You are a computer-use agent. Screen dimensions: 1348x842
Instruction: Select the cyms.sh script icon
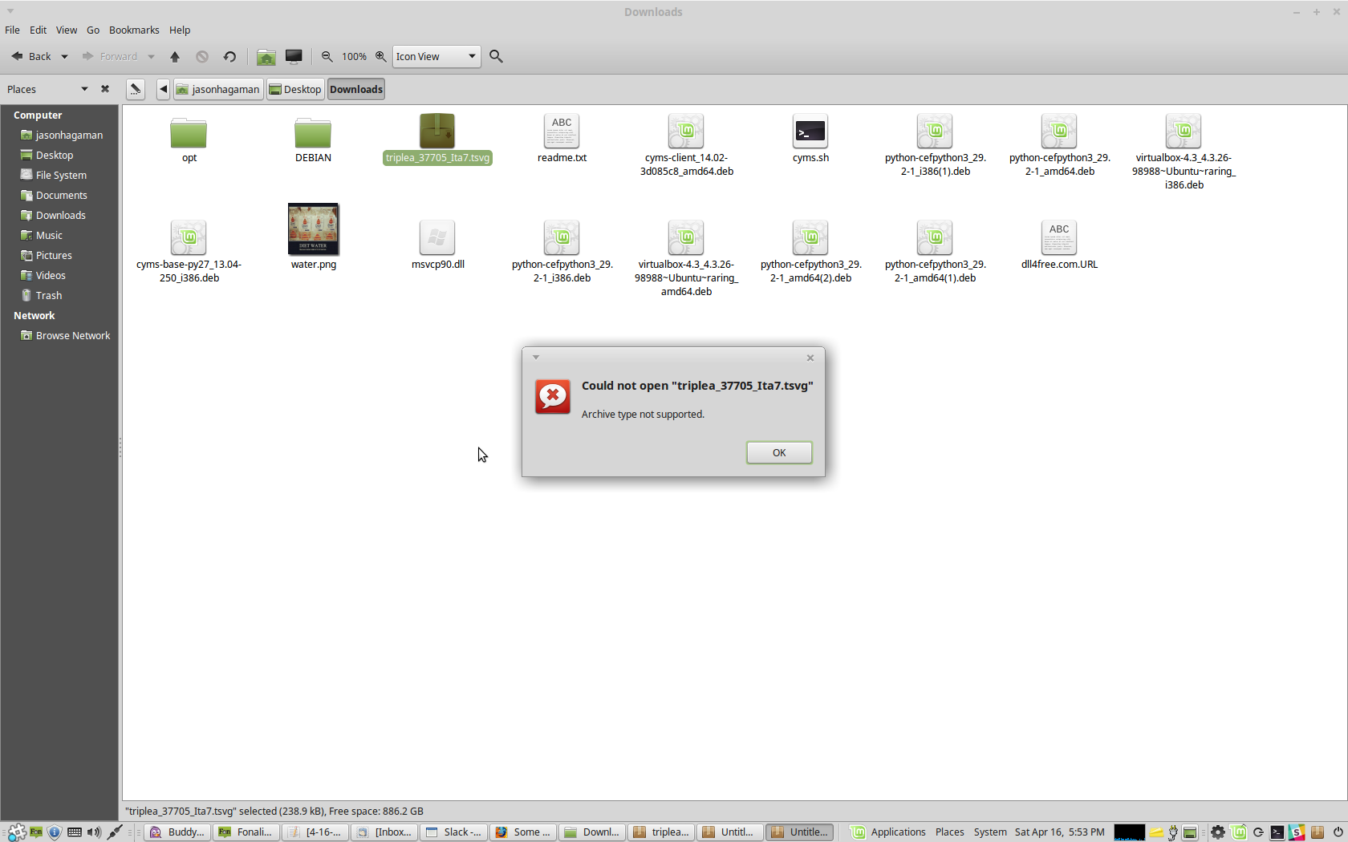pos(810,131)
